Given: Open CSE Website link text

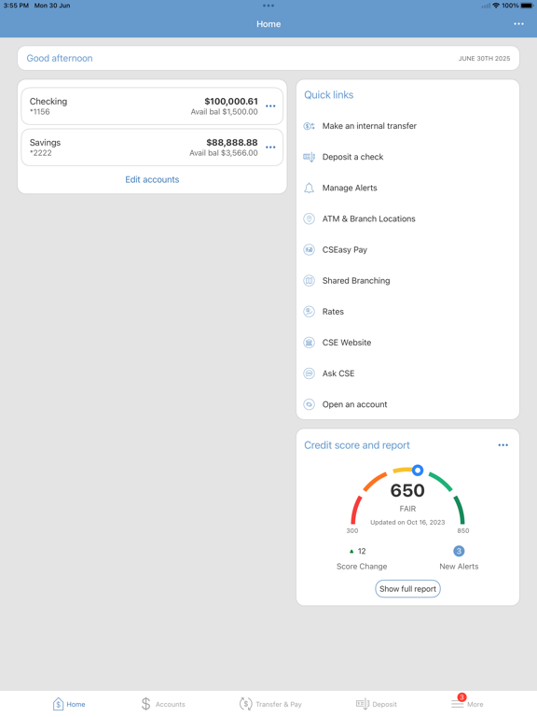Looking at the screenshot, I should click(347, 343).
